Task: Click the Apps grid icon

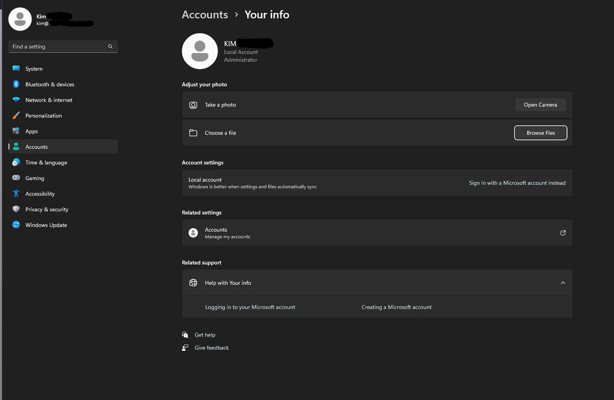Action: [16, 131]
